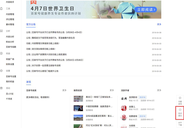The height and width of the screenshot is (128, 184).
Task: Click the 活动 gift icon in sidebar
Action: tap(2, 88)
